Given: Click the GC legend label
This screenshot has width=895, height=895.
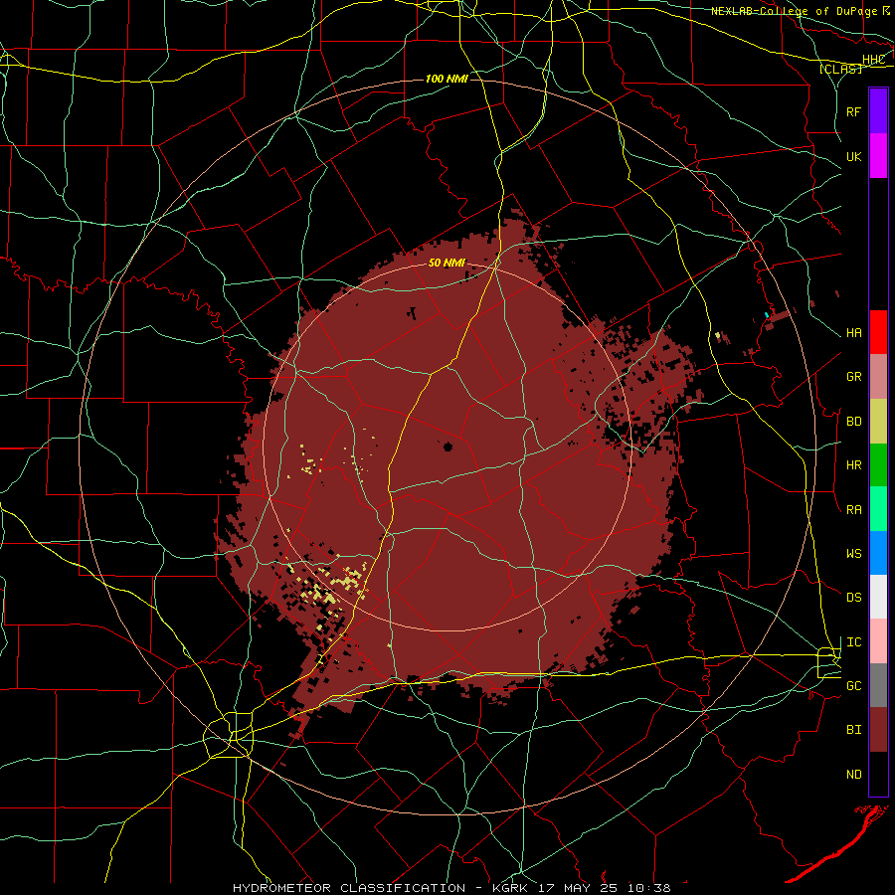Looking at the screenshot, I should [x=853, y=685].
